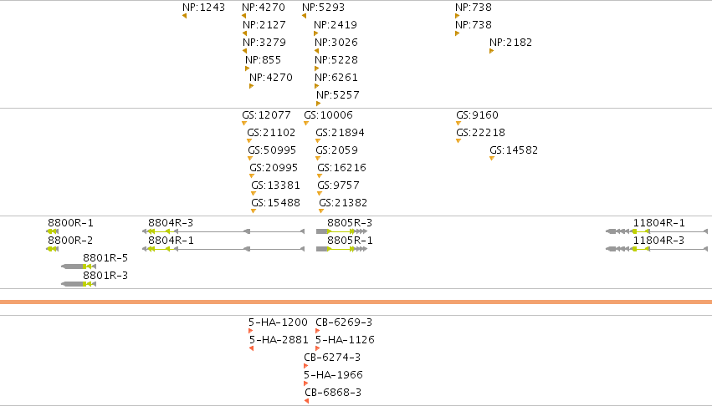Click the 8800R-2 transcript model
The image size is (712, 406).
(52, 249)
